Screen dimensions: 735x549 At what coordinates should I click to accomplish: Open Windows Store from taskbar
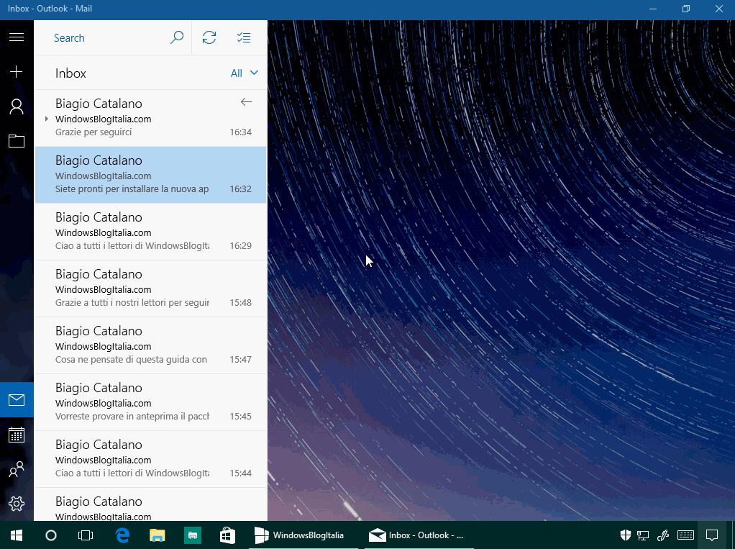click(227, 535)
